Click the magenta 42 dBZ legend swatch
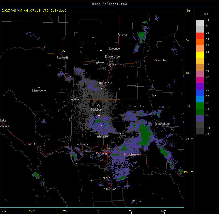 [x=200, y=80]
